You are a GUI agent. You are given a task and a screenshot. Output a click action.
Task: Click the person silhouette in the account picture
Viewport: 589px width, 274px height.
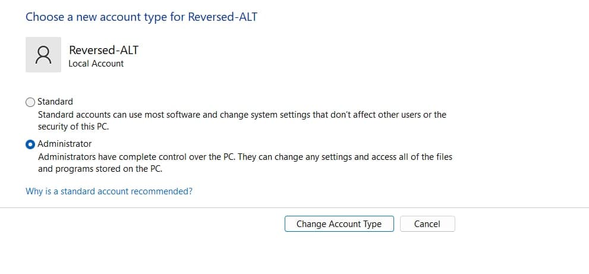click(x=43, y=55)
